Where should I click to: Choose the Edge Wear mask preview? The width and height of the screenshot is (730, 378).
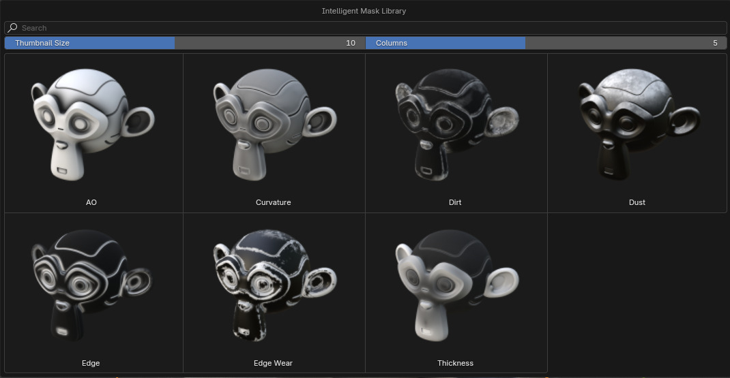point(274,286)
